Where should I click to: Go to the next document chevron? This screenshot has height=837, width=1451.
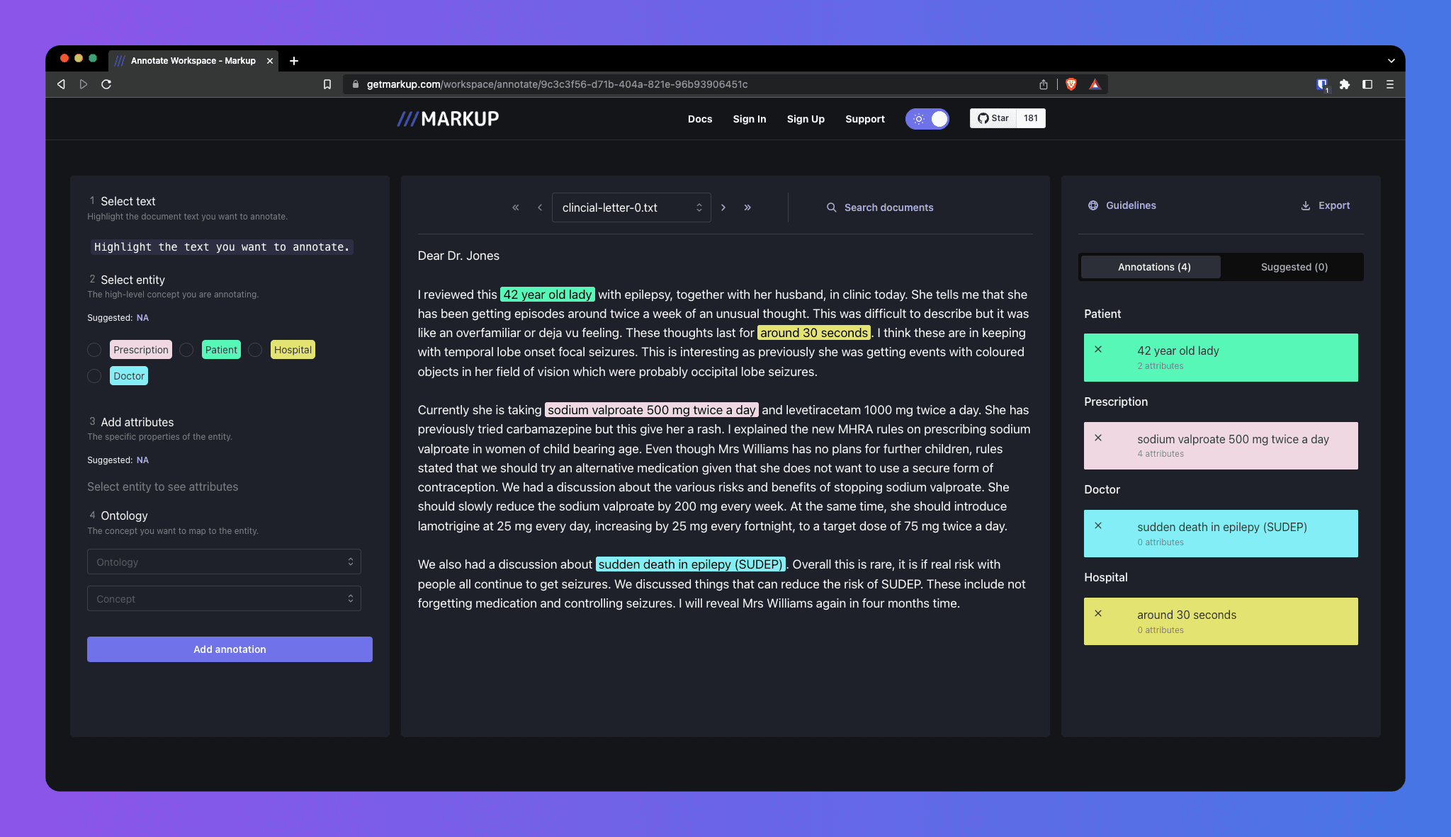click(723, 207)
